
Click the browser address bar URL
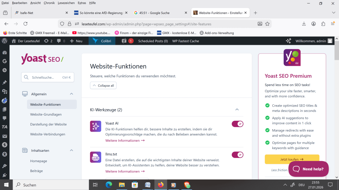[x=146, y=24]
